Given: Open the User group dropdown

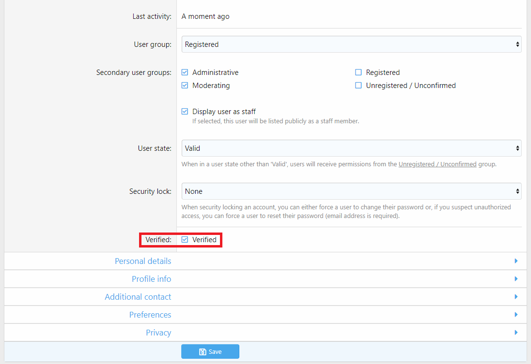Looking at the screenshot, I should (x=351, y=44).
